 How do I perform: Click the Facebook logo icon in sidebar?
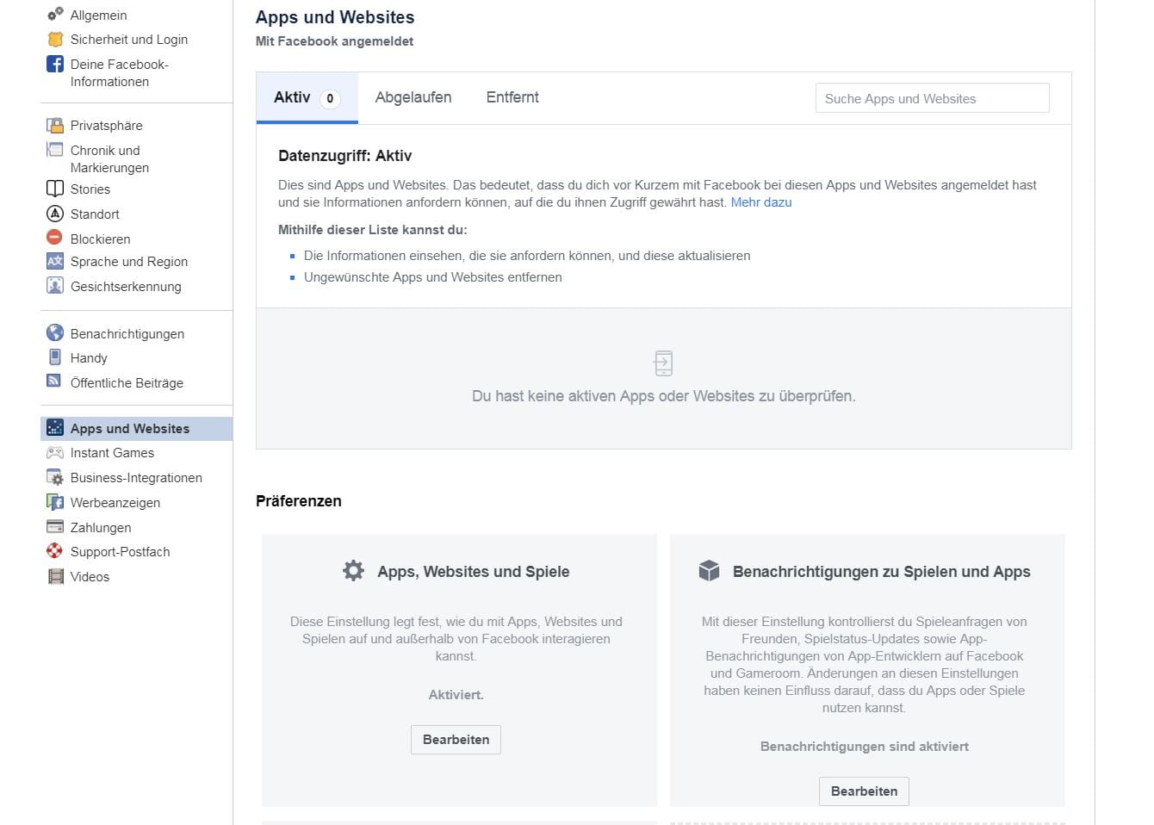click(x=55, y=64)
